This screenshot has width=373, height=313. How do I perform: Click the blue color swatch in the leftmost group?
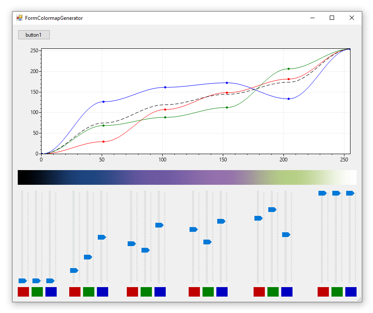point(51,292)
